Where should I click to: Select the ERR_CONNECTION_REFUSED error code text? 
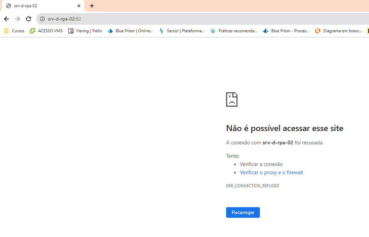pos(253,185)
